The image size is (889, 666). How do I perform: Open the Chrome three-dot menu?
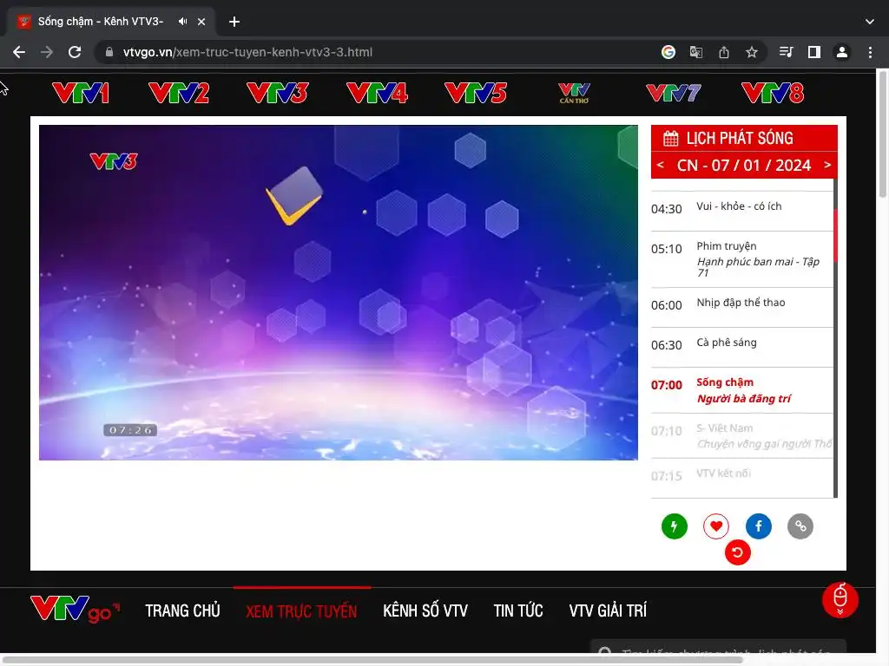click(x=870, y=52)
